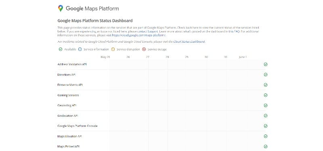Screen dimensions: 323x151
Task: Click the 26 date column header
Action: coord(128,57)
